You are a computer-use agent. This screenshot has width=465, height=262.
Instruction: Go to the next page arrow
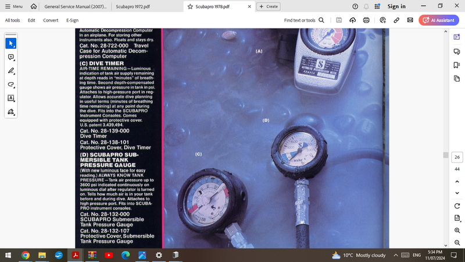(x=457, y=193)
